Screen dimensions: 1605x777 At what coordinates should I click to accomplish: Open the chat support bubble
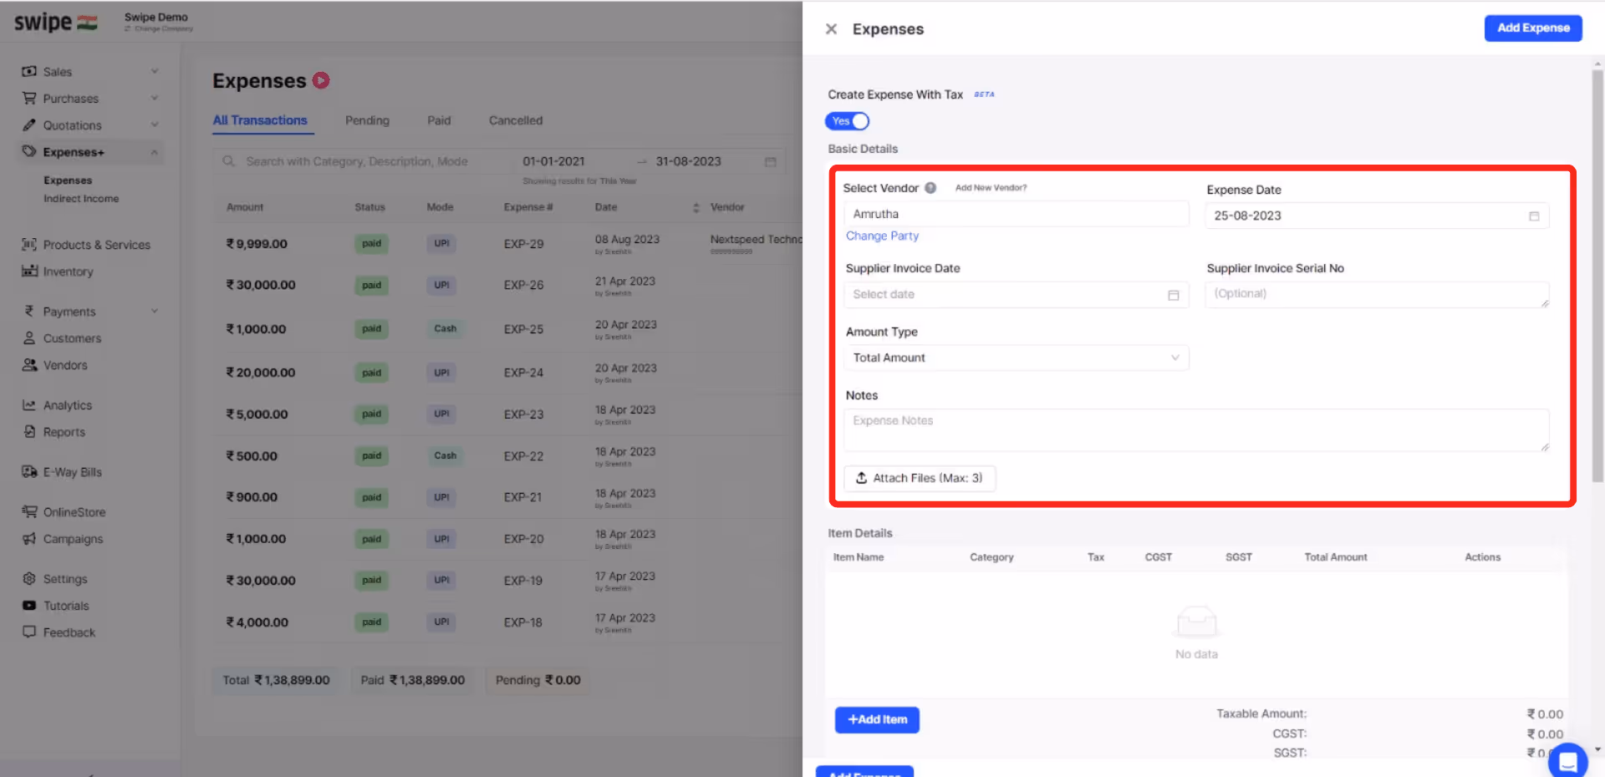[x=1567, y=760]
